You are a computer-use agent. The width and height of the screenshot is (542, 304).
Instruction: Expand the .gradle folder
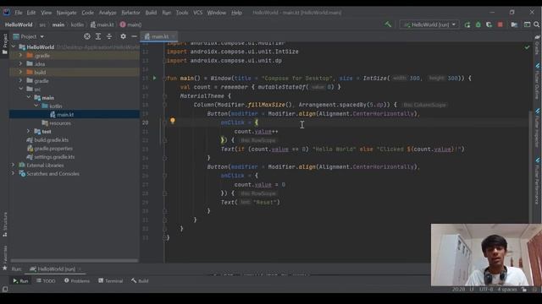click(x=20, y=55)
